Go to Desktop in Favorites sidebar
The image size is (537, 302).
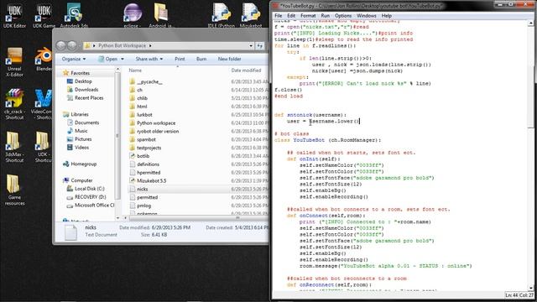pos(83,81)
